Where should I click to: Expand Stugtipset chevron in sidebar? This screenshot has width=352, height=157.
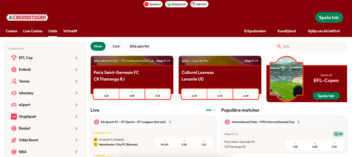click(x=76, y=116)
